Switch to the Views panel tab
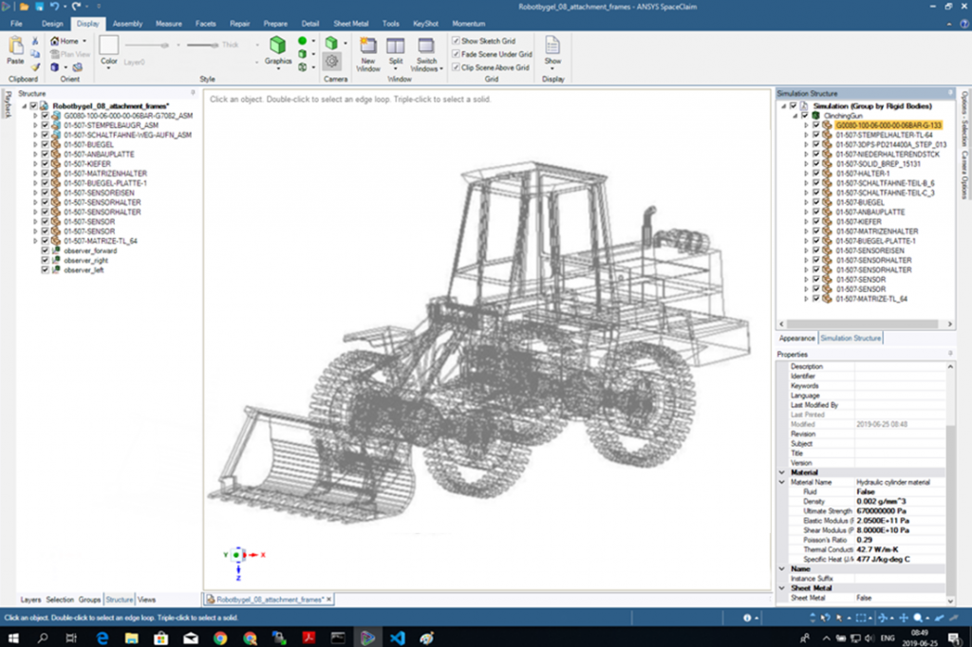 (x=146, y=600)
